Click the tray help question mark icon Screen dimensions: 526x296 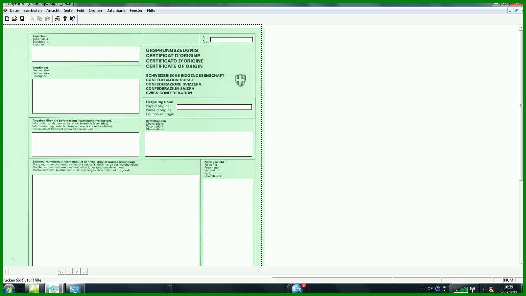click(438, 289)
